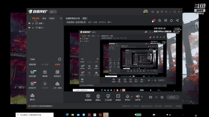Open the 歌词助手 lyrics assistant tool

(57, 74)
